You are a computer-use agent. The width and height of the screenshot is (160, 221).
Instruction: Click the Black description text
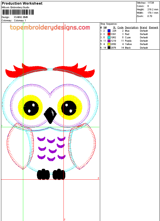click(x=128, y=48)
